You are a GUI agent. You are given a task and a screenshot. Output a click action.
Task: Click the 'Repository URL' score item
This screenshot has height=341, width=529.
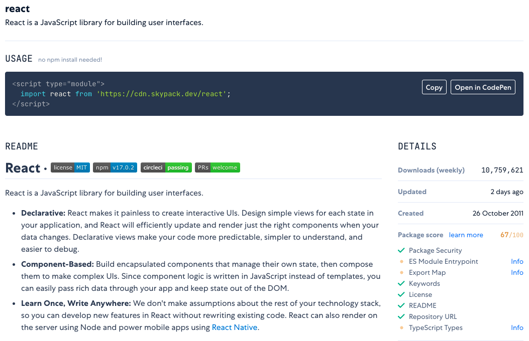[433, 317]
